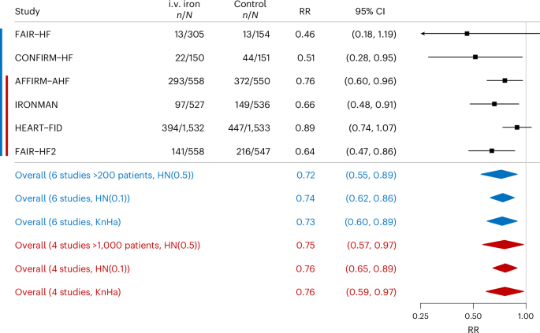Click the 0.50 tick label on axis
This screenshot has width=540, height=333.
pos(473,316)
